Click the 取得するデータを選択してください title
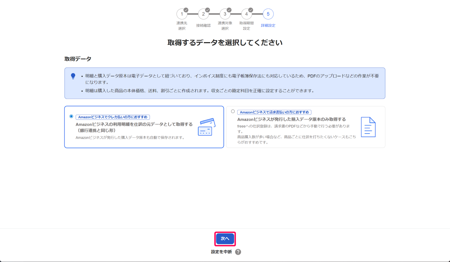Viewport: 450px width, 262px height. pyautogui.click(x=225, y=43)
